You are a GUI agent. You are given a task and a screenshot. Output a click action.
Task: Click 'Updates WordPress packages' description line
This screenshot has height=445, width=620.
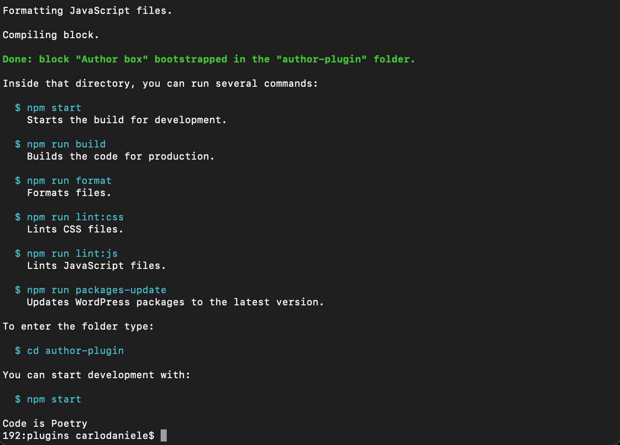[x=175, y=302]
